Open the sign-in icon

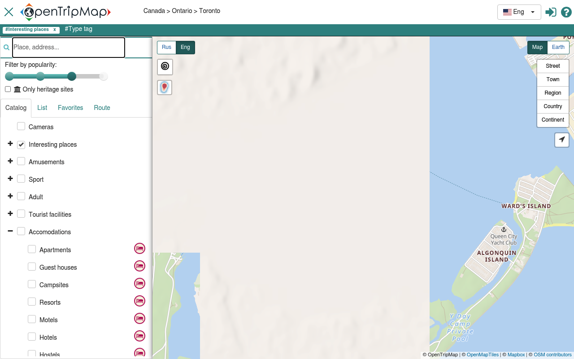click(551, 12)
